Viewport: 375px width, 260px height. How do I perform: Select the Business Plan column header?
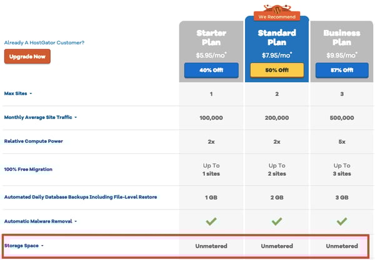(x=341, y=37)
